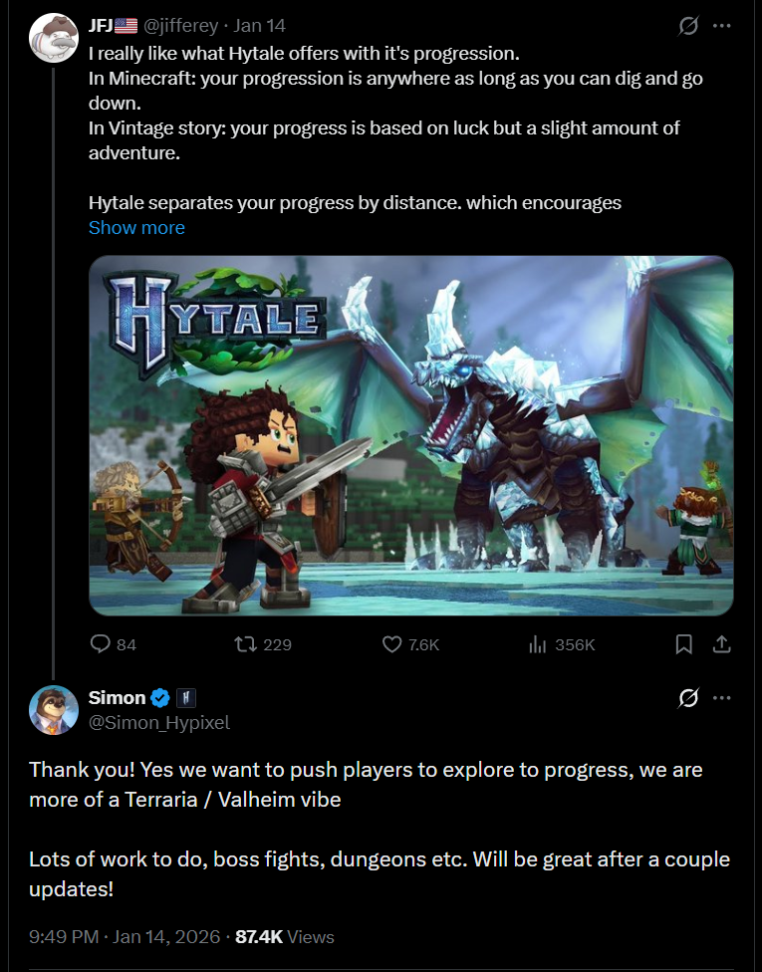The image size is (762, 972).
Task: Open the @jifferey handle link
Action: (x=180, y=26)
